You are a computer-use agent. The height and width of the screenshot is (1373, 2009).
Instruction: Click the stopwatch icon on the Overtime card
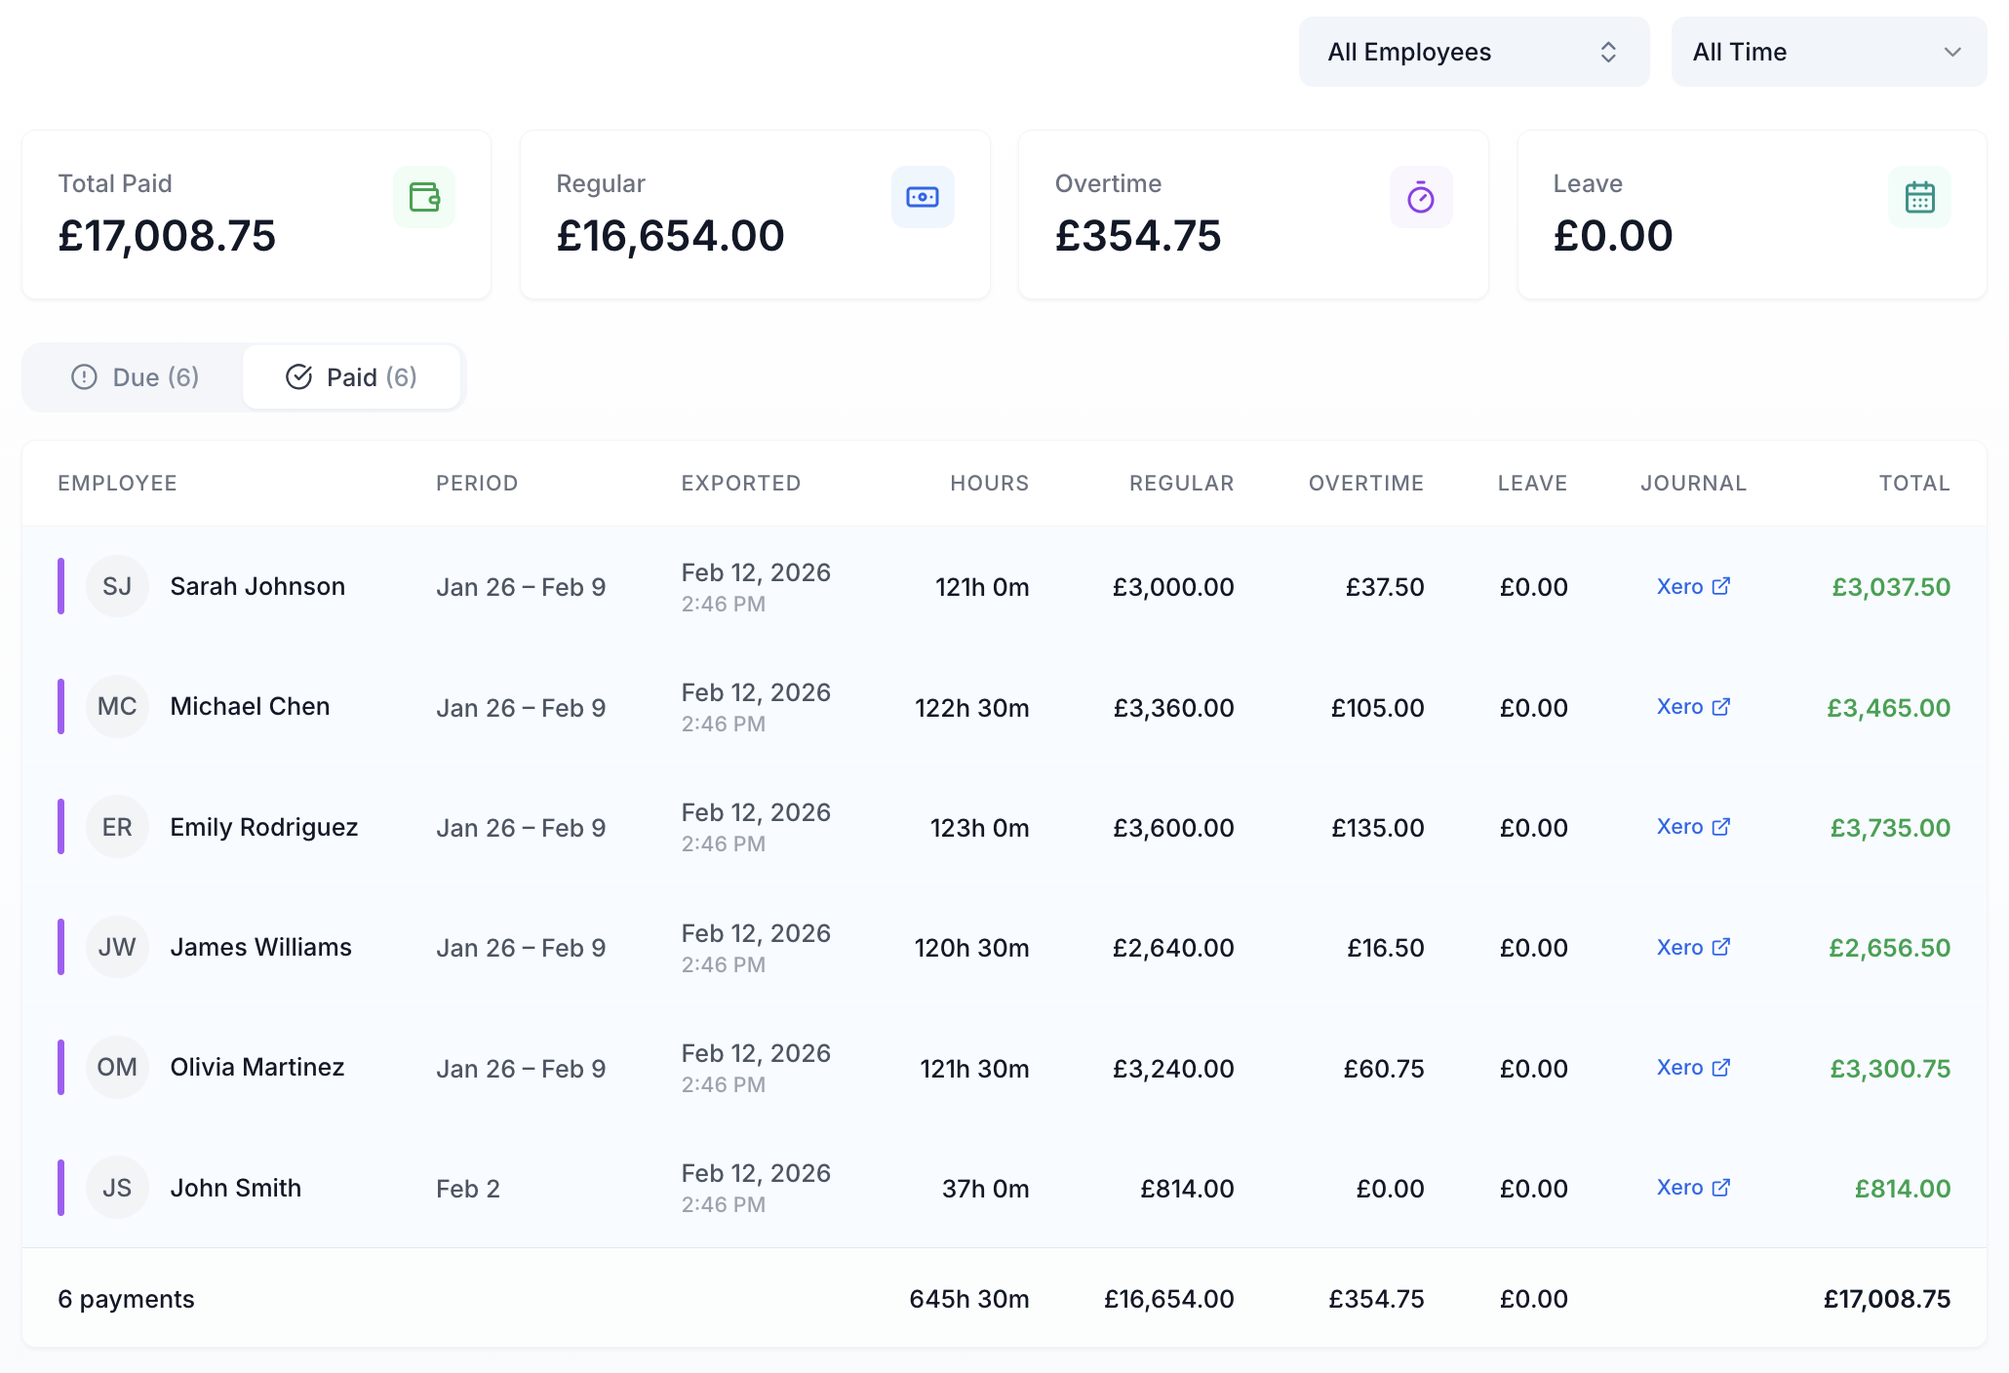click(x=1421, y=196)
